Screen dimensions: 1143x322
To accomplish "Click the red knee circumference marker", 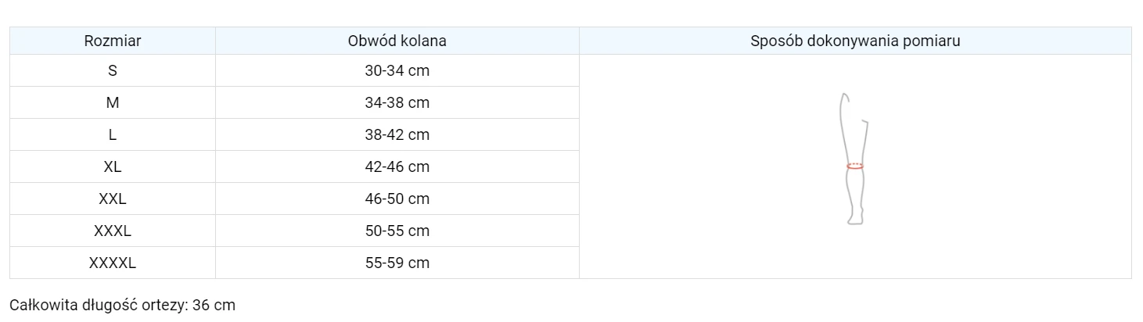I will (855, 166).
